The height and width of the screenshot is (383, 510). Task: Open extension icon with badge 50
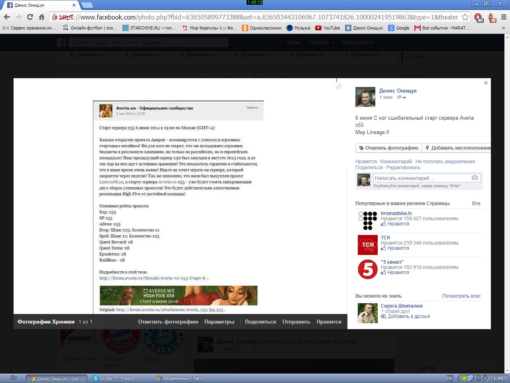tap(478, 17)
